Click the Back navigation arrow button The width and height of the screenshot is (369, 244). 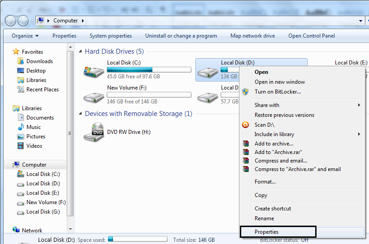[x=10, y=21]
